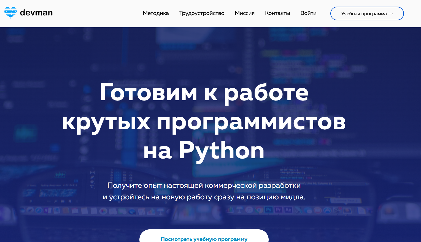Click subtitle Получите опыт настоящей коммерческой разработки
The image size is (421, 242).
pyautogui.click(x=204, y=186)
